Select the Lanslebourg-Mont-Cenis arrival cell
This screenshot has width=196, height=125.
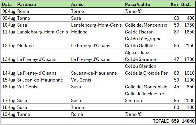point(97,25)
